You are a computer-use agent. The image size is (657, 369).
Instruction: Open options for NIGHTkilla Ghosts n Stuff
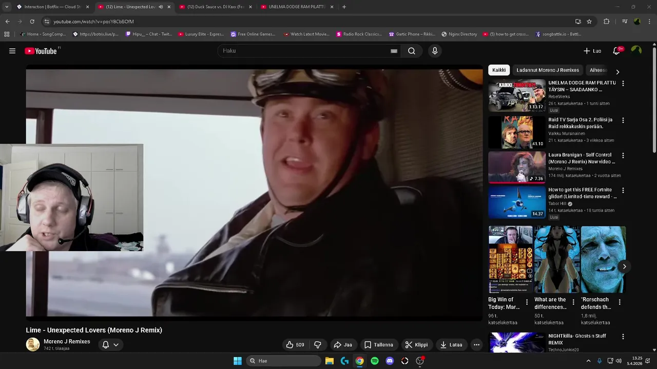(623, 337)
